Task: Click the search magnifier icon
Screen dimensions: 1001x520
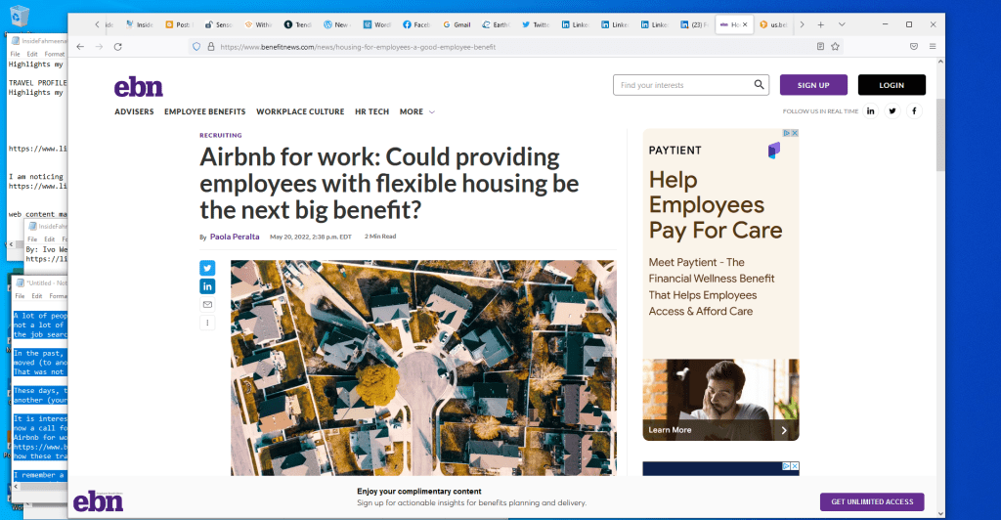Action: tap(760, 85)
